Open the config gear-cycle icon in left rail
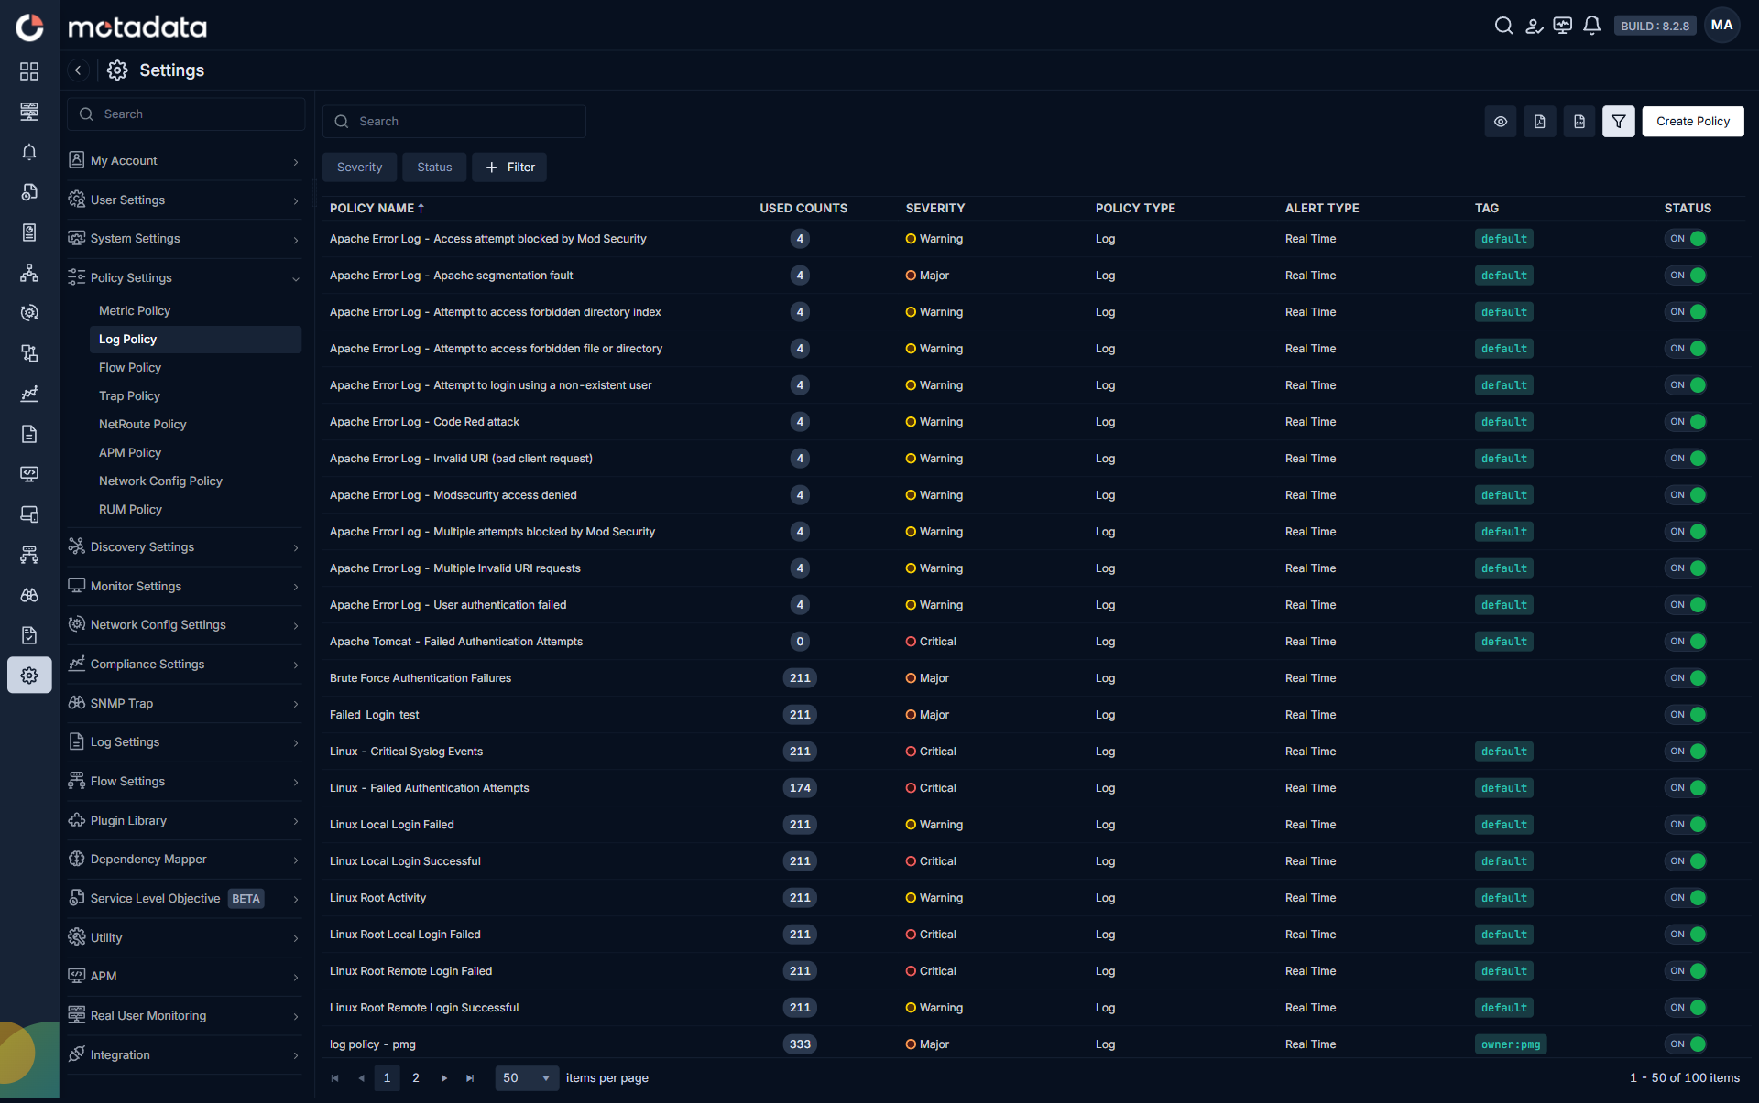The image size is (1759, 1103). [29, 313]
